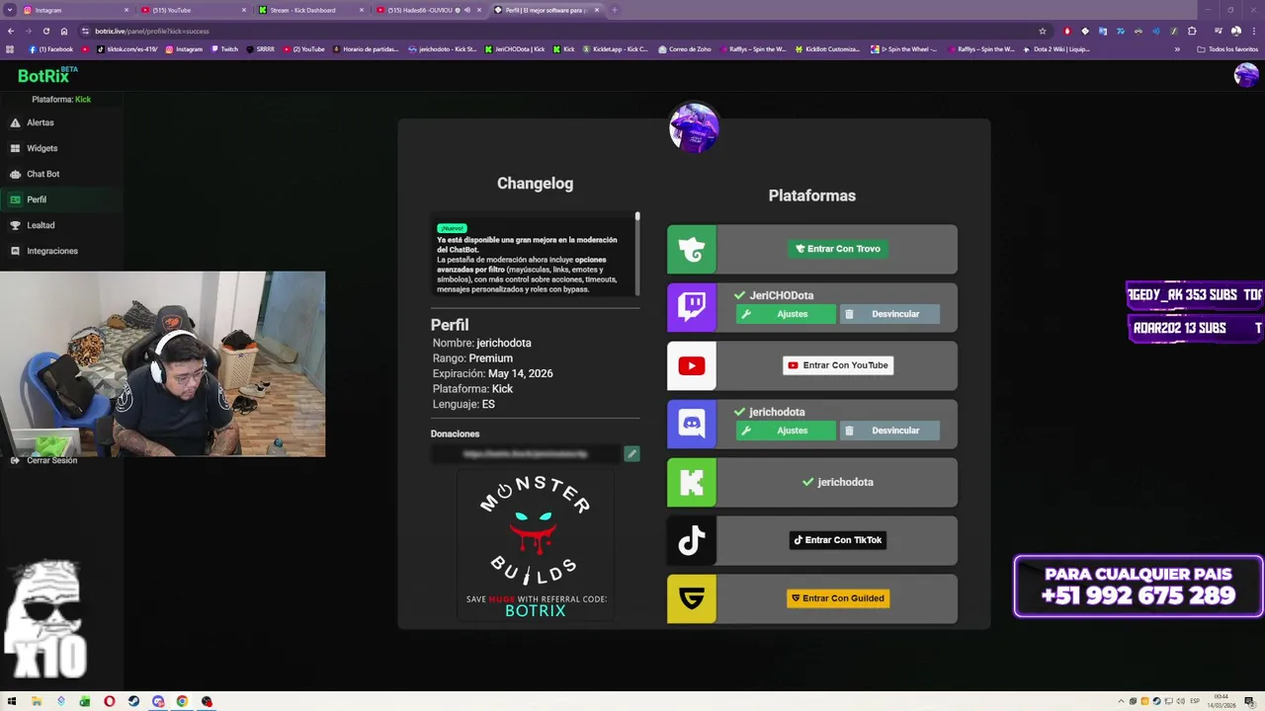Bookmark this page with the star icon
The image size is (1265, 711).
tap(1042, 31)
